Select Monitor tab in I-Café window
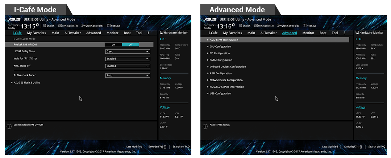The width and height of the screenshot is (391, 158). (x=112, y=33)
